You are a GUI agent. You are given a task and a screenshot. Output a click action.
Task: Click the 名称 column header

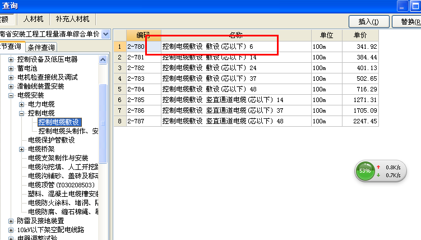point(236,35)
